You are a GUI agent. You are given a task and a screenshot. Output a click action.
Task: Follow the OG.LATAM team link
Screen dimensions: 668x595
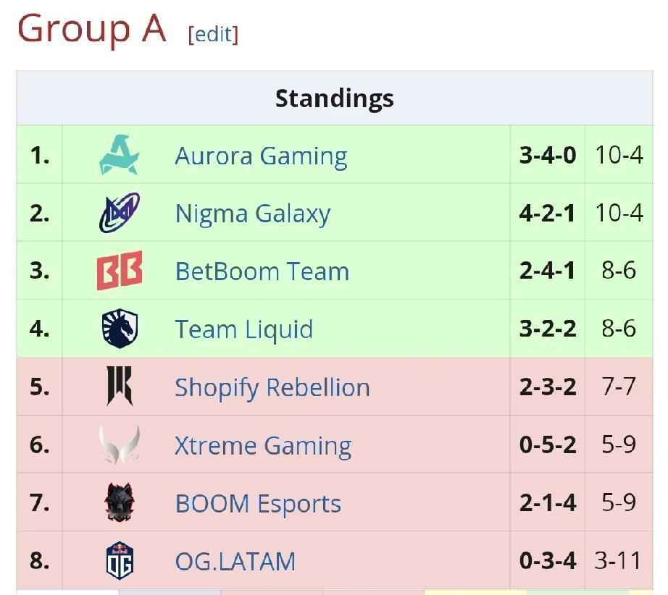tap(235, 562)
